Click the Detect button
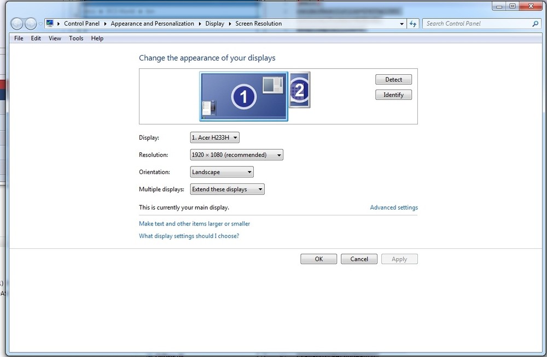The height and width of the screenshot is (357, 547). point(393,79)
